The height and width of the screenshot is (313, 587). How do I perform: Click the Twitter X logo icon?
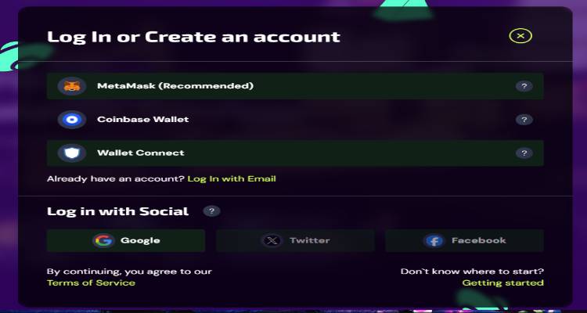click(x=272, y=240)
